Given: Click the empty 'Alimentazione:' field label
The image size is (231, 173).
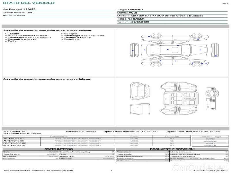Looking at the screenshot, I should point(14,16).
